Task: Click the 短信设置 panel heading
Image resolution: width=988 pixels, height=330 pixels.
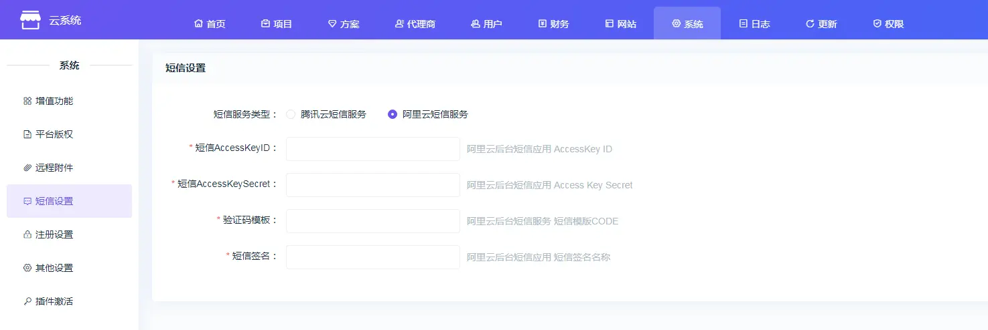Action: pos(186,67)
